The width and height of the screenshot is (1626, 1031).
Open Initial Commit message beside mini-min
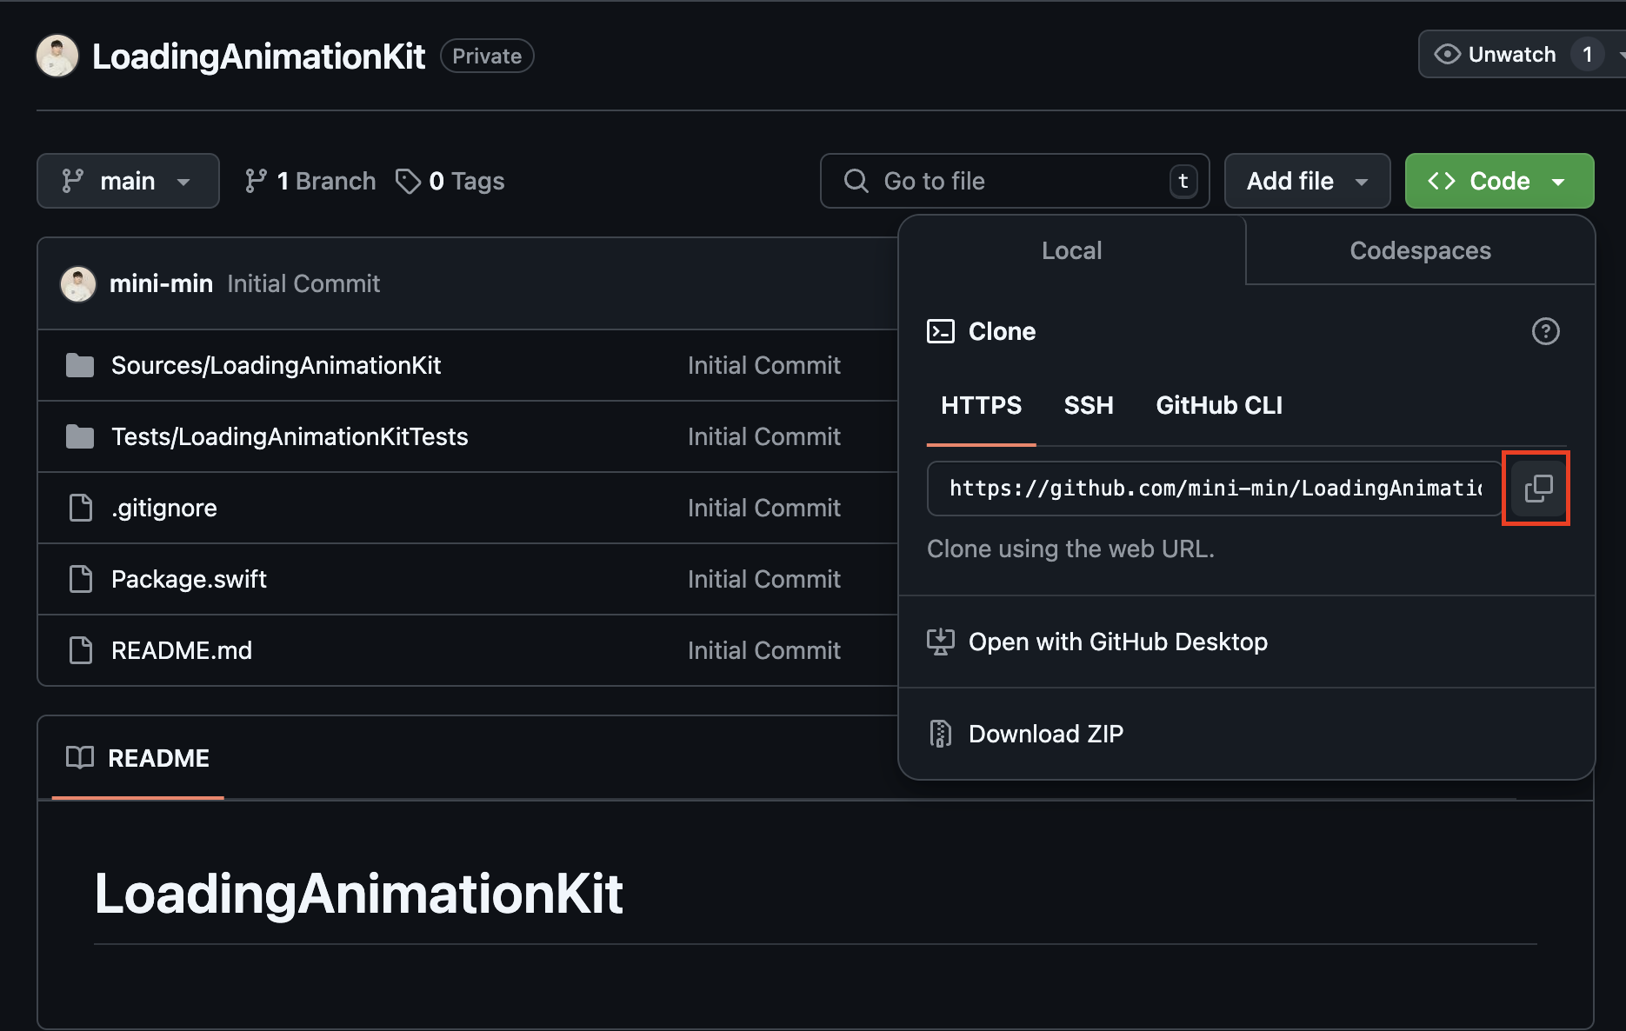point(303,283)
